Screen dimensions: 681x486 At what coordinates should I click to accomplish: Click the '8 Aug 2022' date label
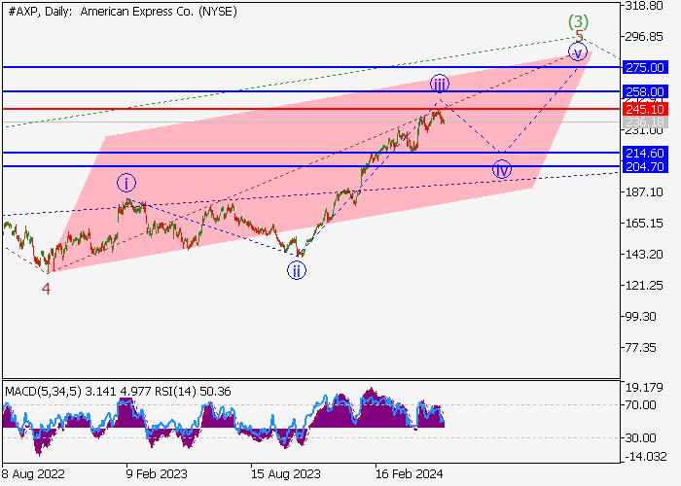pyautogui.click(x=33, y=474)
